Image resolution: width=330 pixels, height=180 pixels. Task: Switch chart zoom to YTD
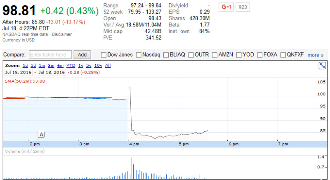71,66
